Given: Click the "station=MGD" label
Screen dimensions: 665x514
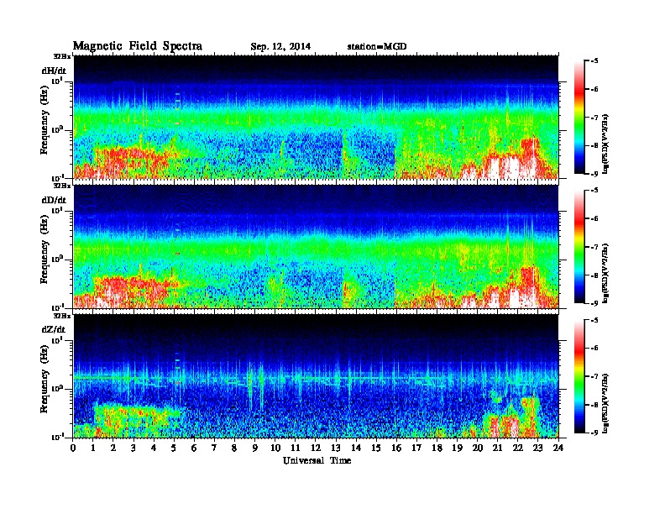Looking at the screenshot, I should [x=377, y=46].
